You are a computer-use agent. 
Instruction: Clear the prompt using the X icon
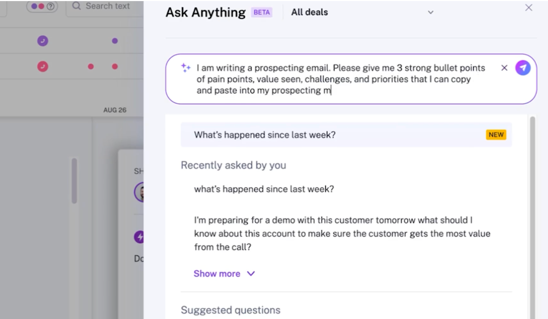click(x=504, y=68)
